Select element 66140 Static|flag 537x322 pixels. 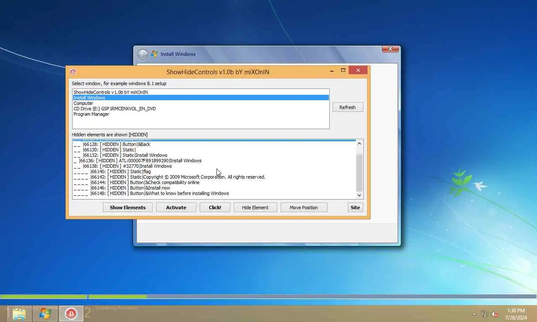(214, 171)
